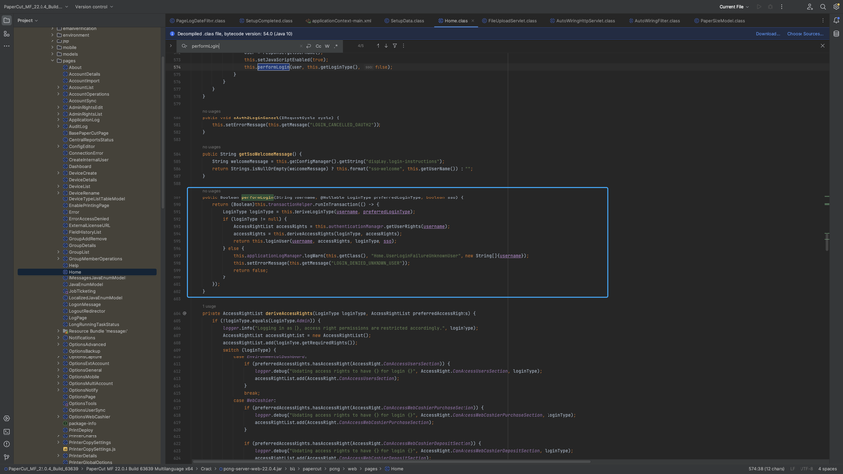Open the Project tool window folder icon
This screenshot has height=474, width=843.
pos(7,20)
